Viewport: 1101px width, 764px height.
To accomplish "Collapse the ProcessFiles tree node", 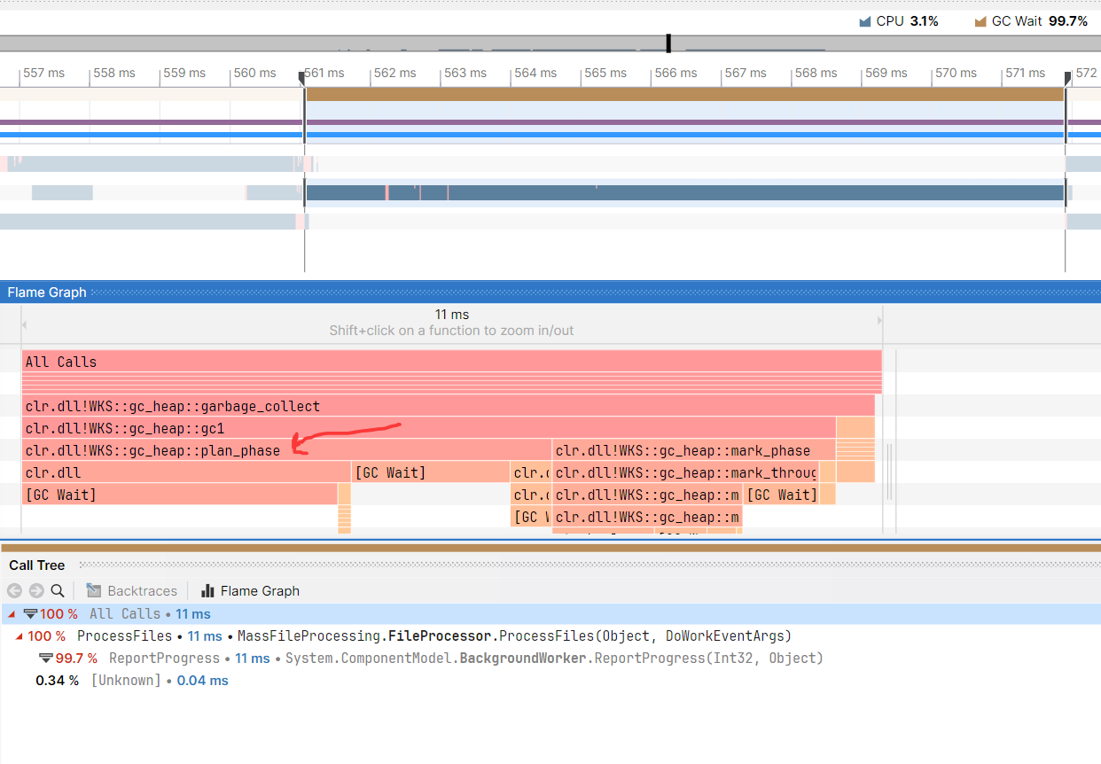I will pyautogui.click(x=19, y=636).
